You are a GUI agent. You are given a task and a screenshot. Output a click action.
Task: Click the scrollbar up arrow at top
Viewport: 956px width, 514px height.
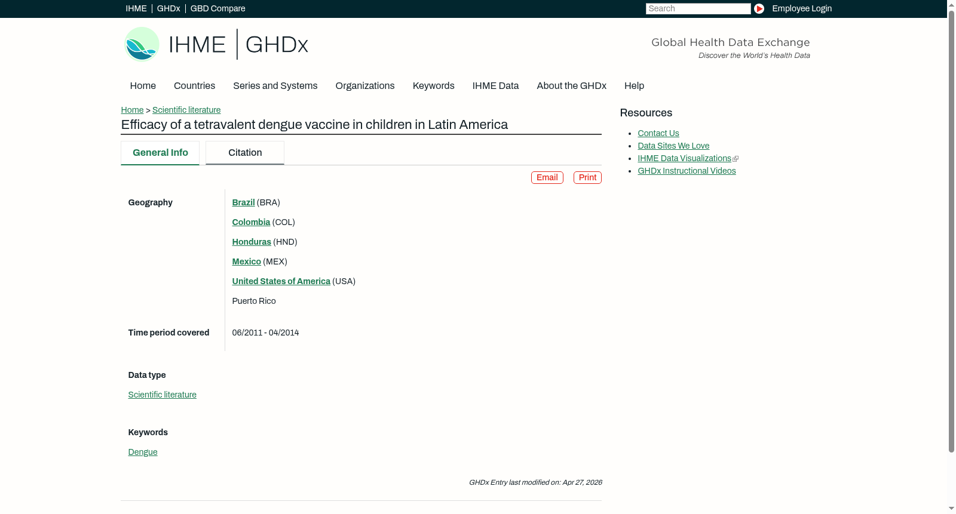point(951,4)
